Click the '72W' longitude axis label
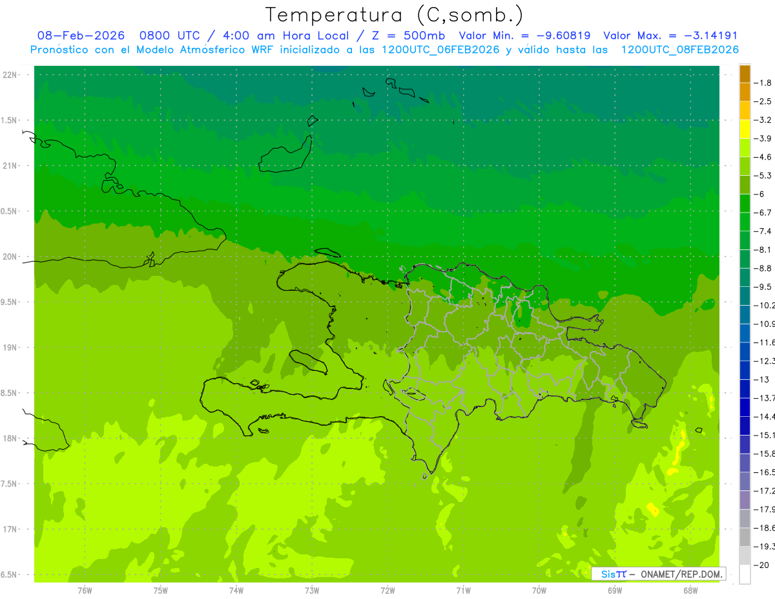This screenshot has height=599, width=775. pos(387,590)
